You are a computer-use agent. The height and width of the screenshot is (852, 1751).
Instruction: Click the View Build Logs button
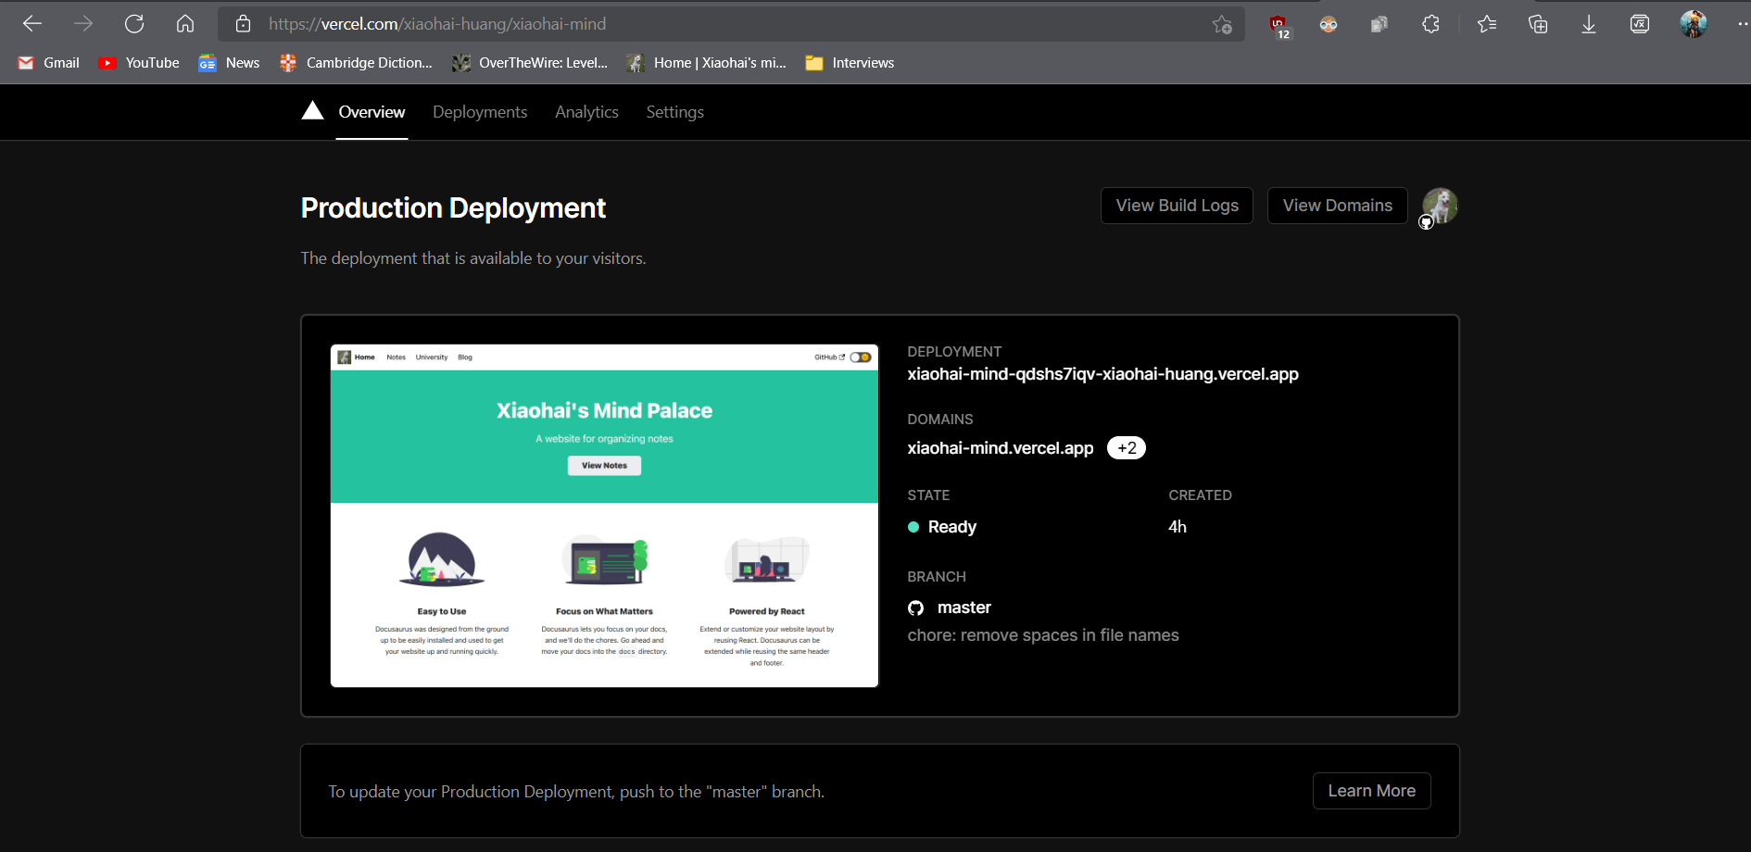1177,205
